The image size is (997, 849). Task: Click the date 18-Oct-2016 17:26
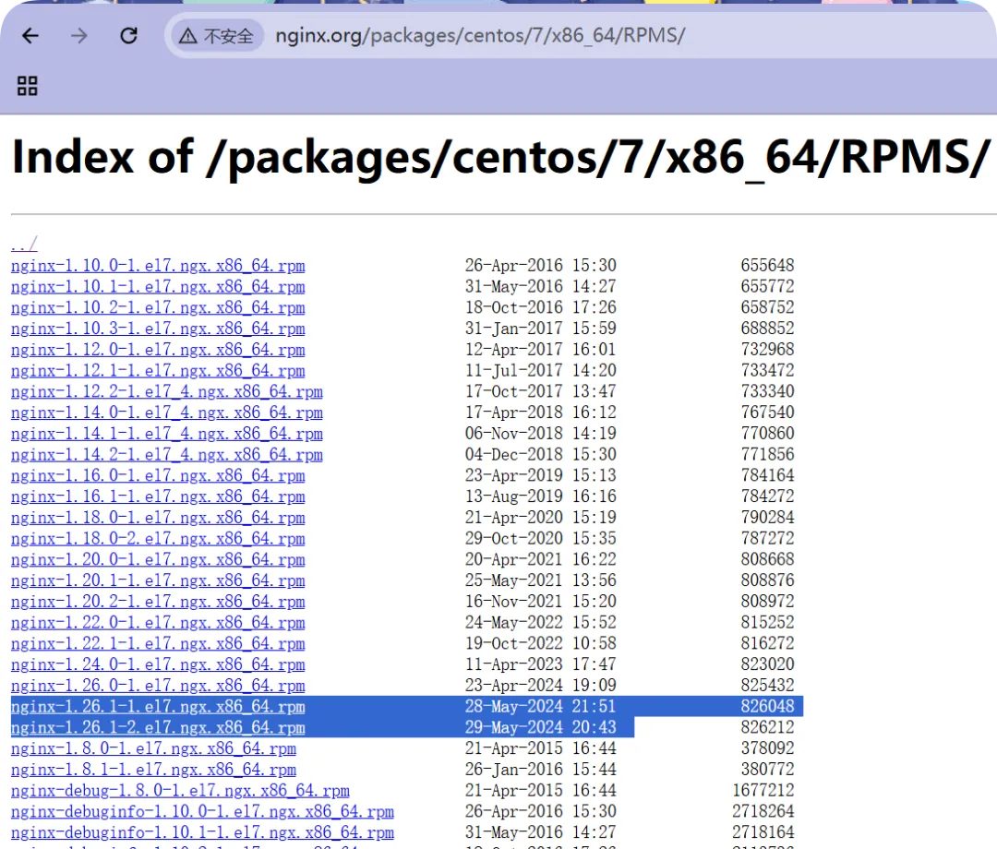pos(540,307)
